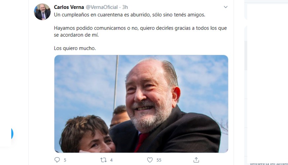Image resolution: width=288 pixels, height=165 pixels.
Task: Click the 'Los quiero mucho.' text
Action: [x=75, y=48]
